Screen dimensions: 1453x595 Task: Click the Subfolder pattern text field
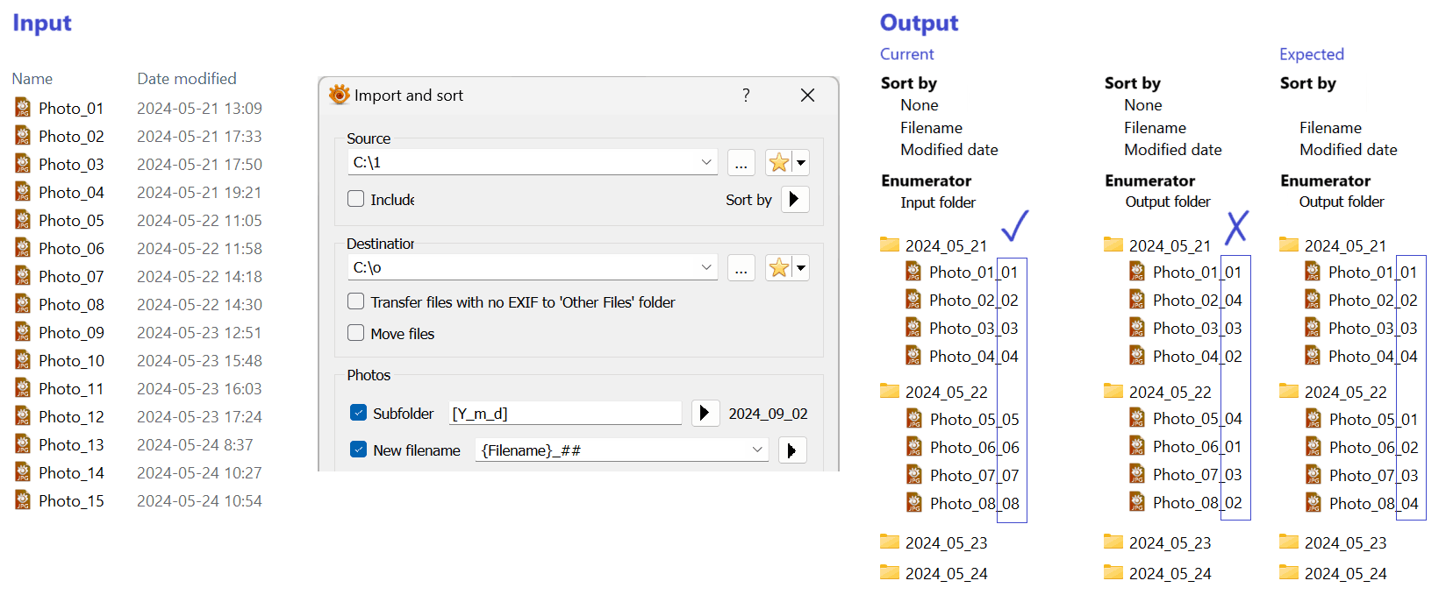pyautogui.click(x=565, y=414)
